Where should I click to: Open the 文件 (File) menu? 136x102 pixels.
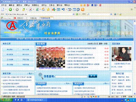(x=4, y=5)
